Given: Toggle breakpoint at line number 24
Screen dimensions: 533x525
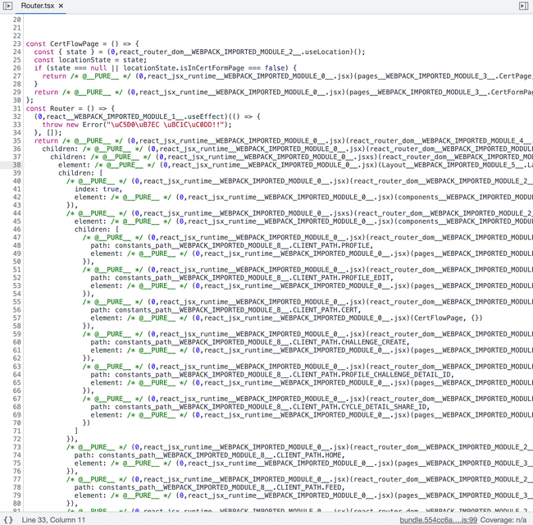Looking at the screenshot, I should tap(16, 51).
